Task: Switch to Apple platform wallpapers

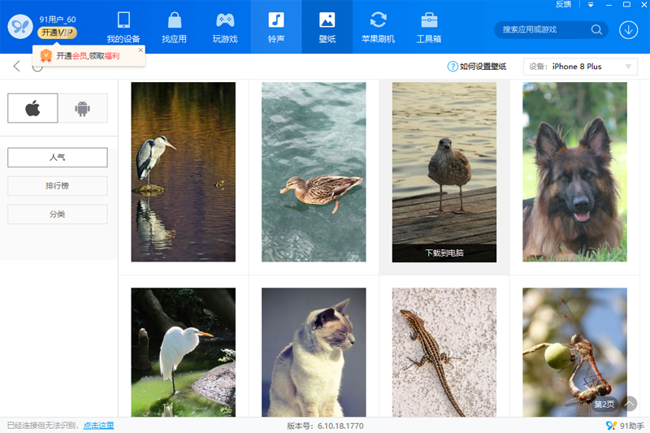Action: click(x=32, y=108)
